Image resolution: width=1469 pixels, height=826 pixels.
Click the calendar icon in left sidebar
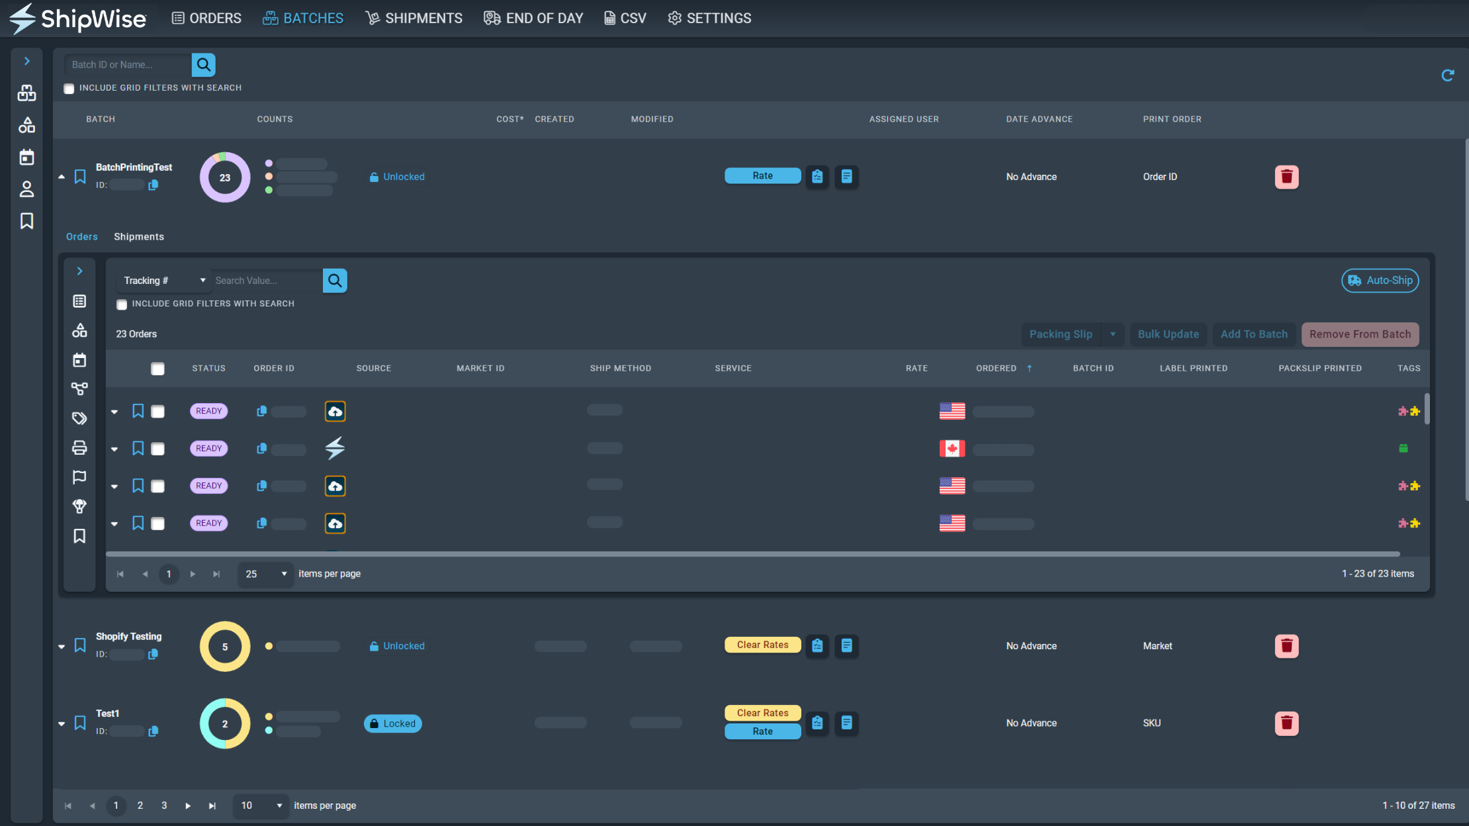tap(26, 156)
